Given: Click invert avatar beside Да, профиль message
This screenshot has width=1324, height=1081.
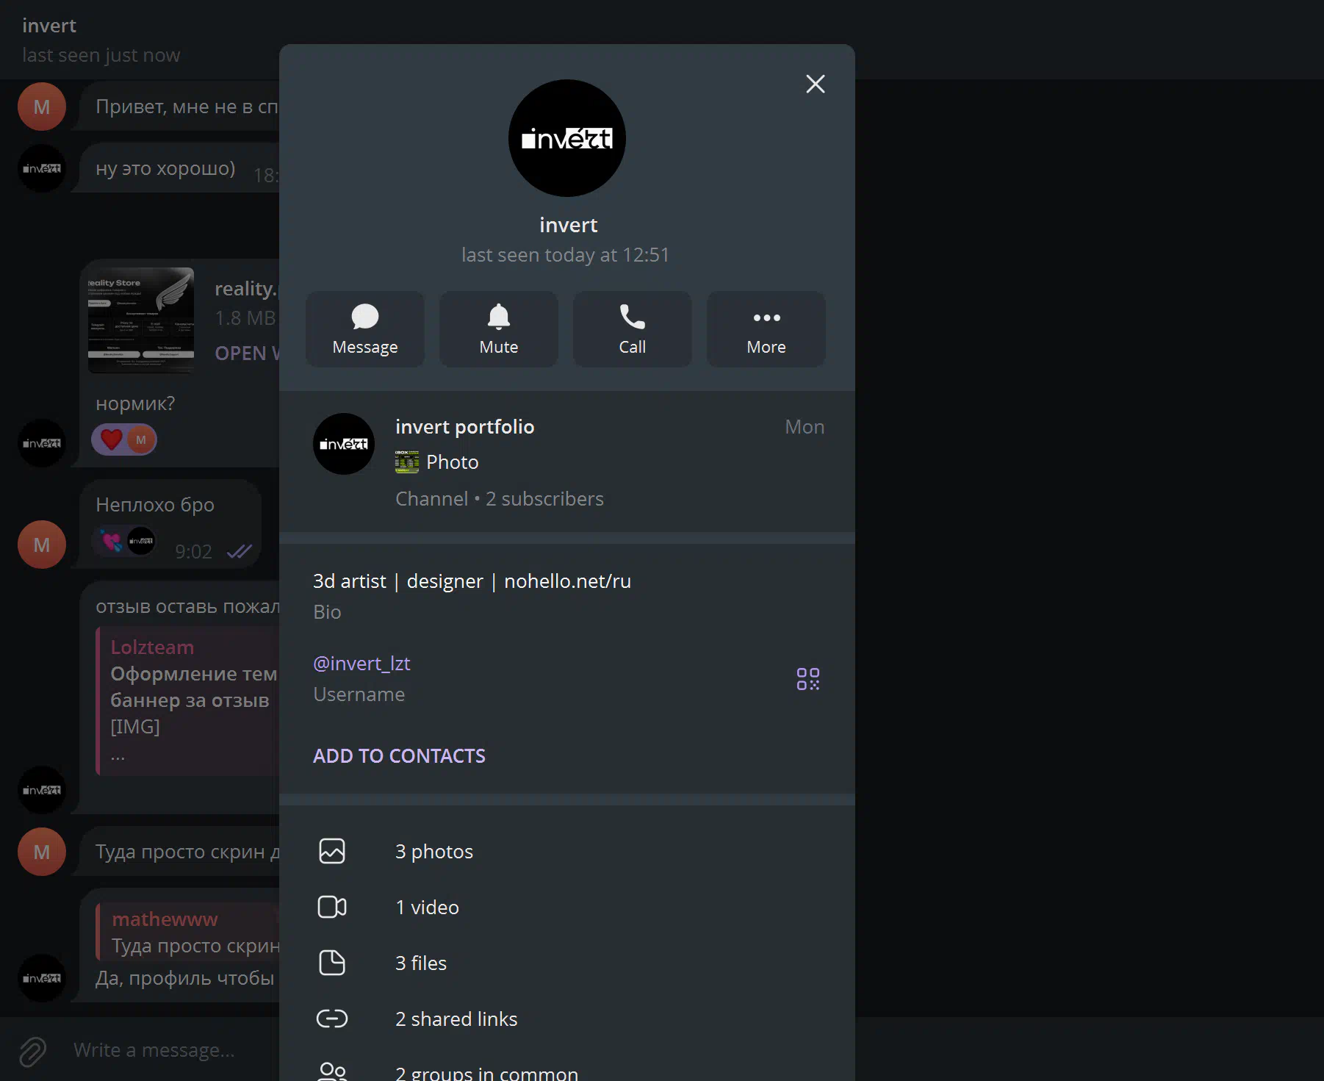Looking at the screenshot, I should [x=42, y=978].
